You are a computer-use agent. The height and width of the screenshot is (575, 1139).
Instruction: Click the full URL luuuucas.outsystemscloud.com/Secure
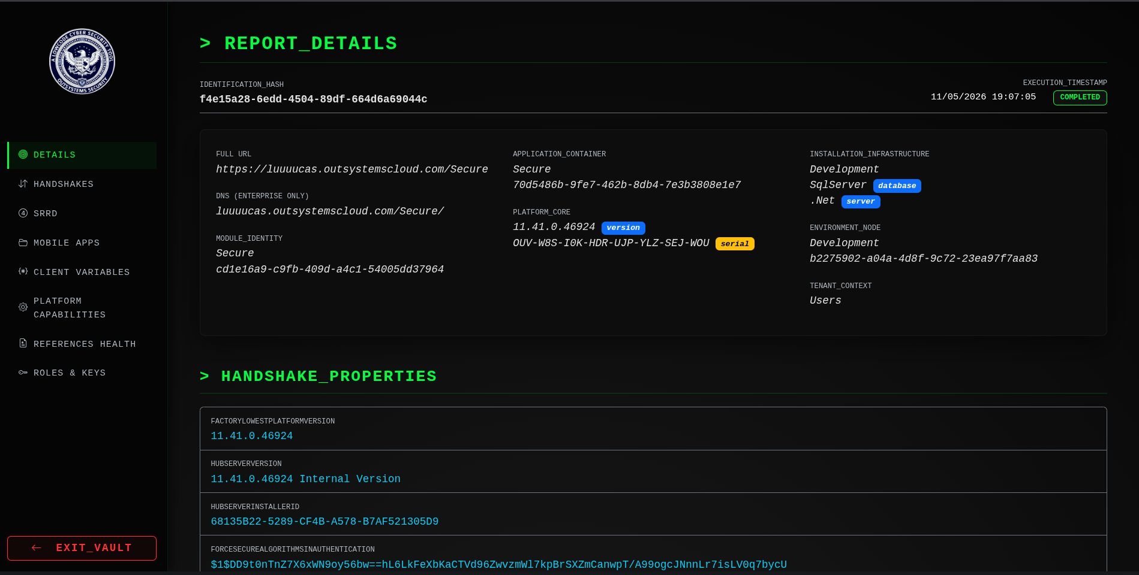coord(352,170)
